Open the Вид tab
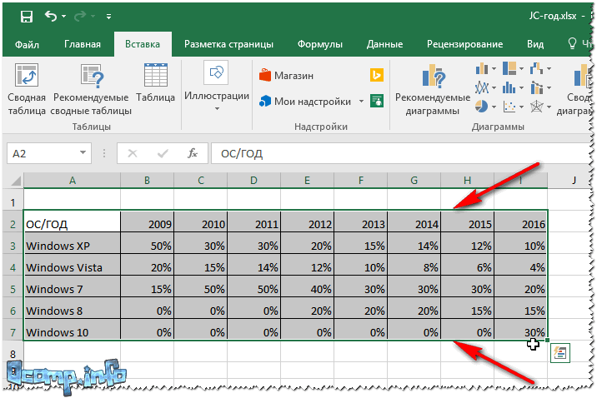The width and height of the screenshot is (602, 398). pos(534,44)
